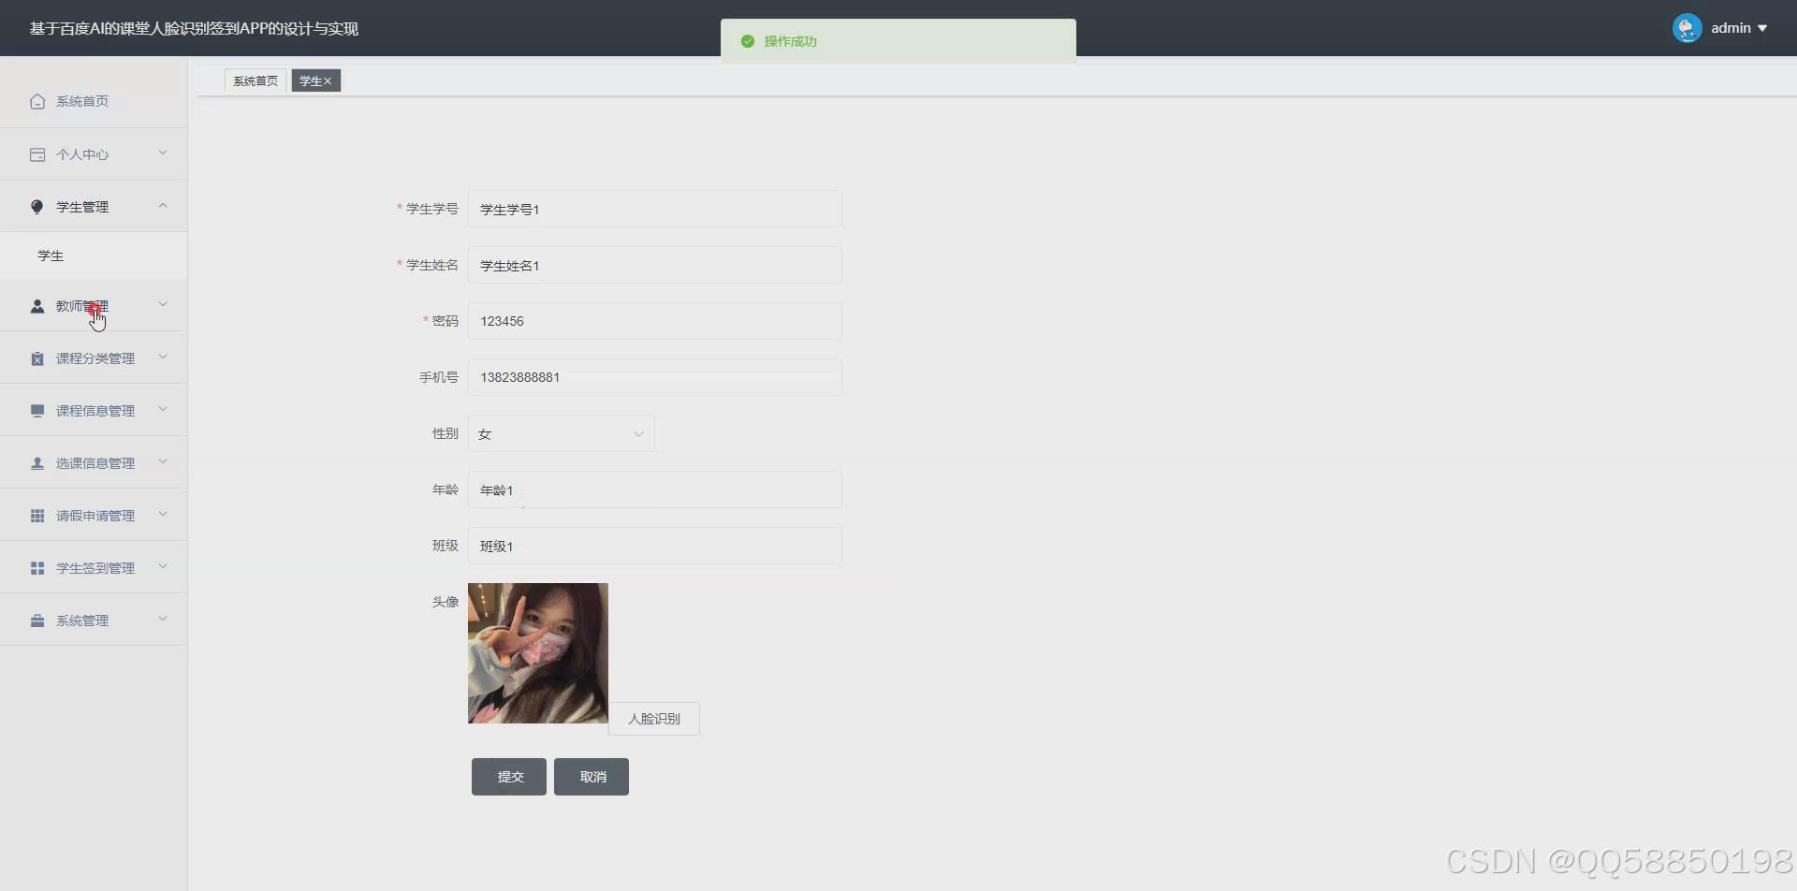
Task: Click the monitor icon beside 课程信息管理
Action: coord(37,411)
